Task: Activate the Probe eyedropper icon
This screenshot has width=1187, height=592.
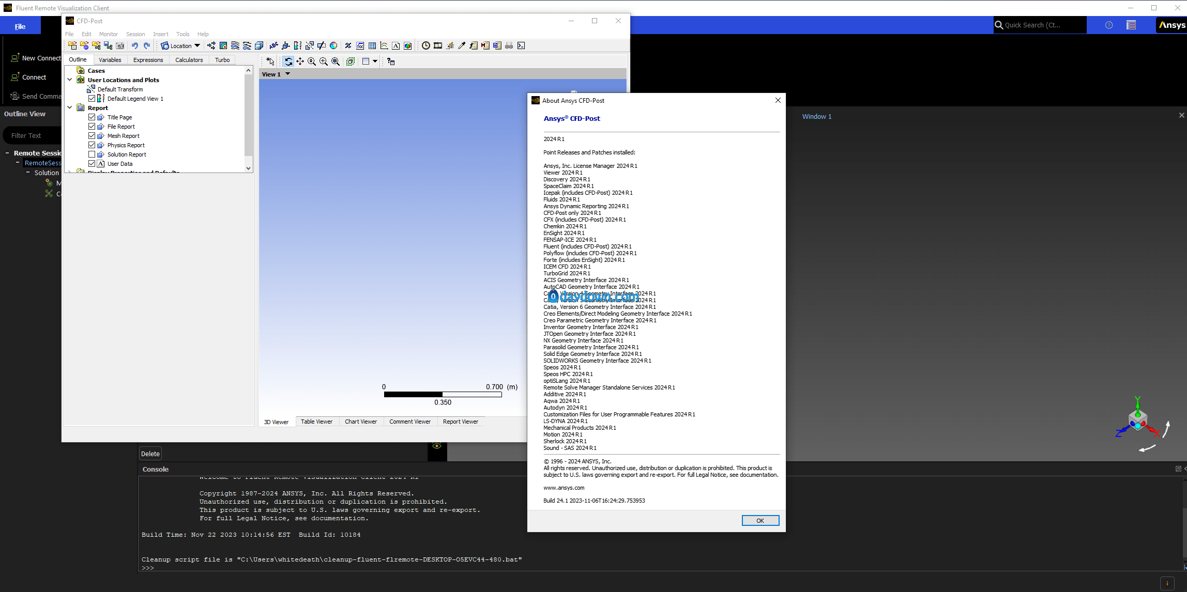Action: tap(462, 45)
